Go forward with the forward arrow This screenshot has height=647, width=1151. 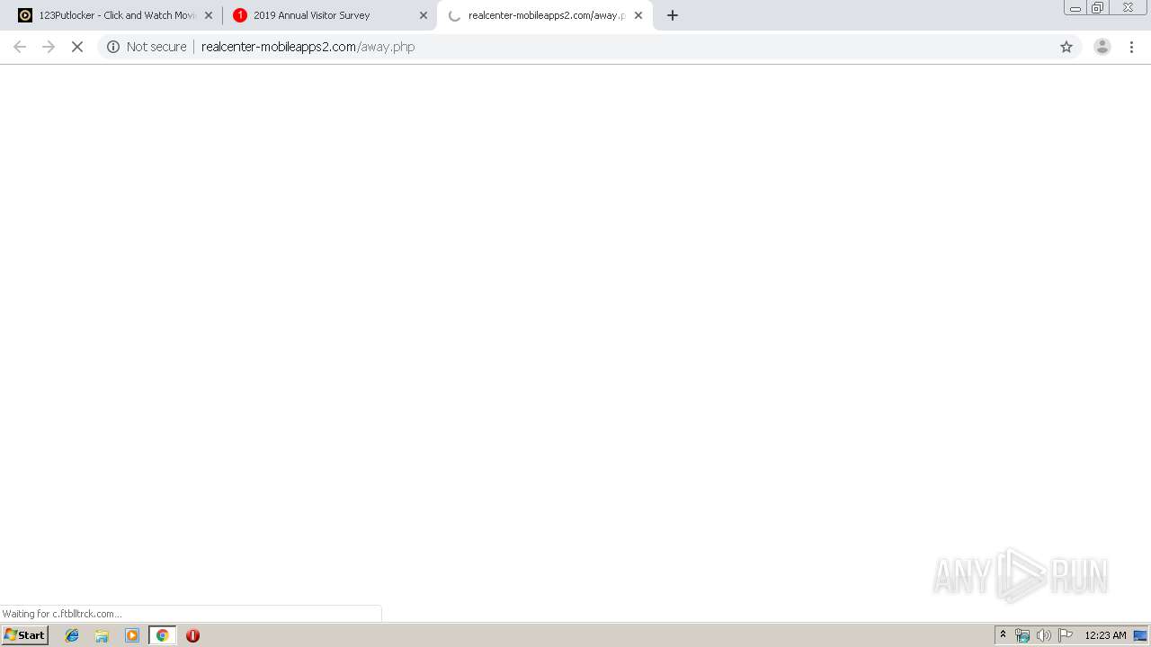click(49, 47)
